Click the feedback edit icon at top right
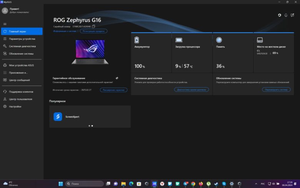The height and width of the screenshot is (188, 300). (292, 15)
